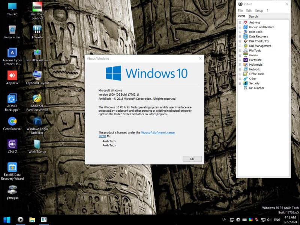This screenshot has height=225, width=300.
Task: Start AnyDesk from the desktop
Action: click(12, 78)
